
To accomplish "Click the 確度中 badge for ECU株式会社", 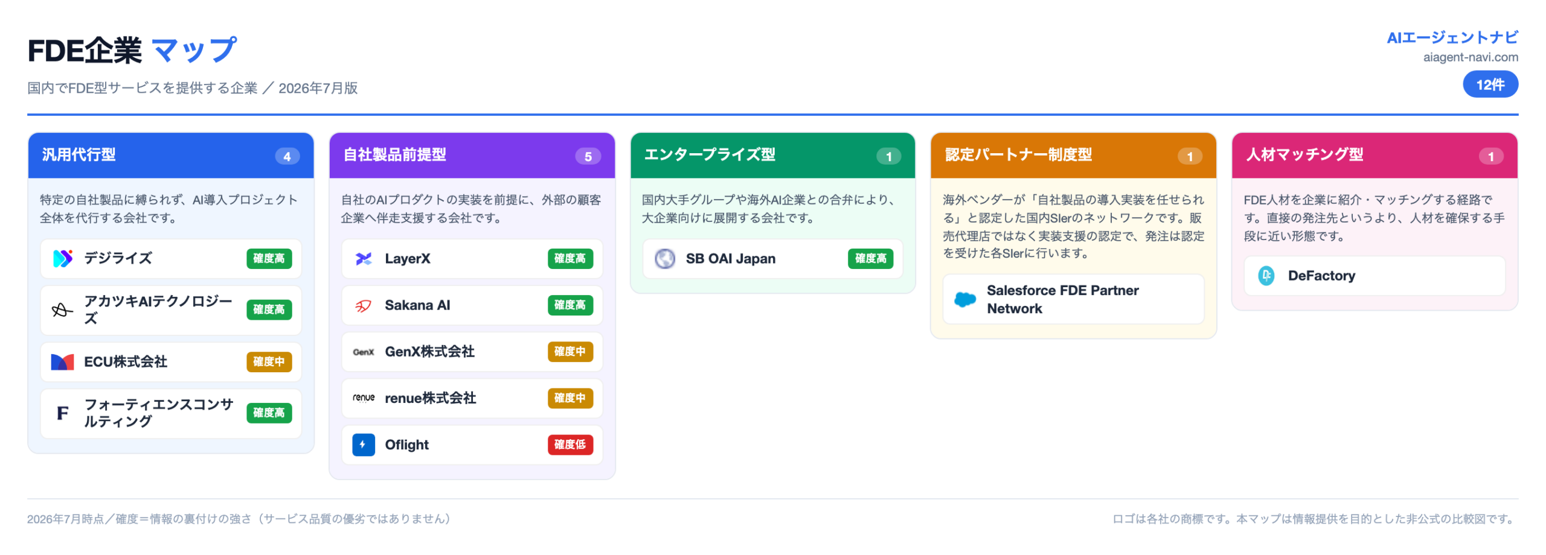I will [269, 361].
